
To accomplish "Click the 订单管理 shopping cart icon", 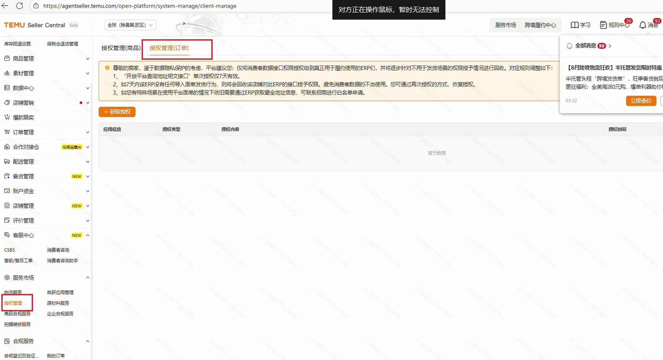I will pos(7,132).
